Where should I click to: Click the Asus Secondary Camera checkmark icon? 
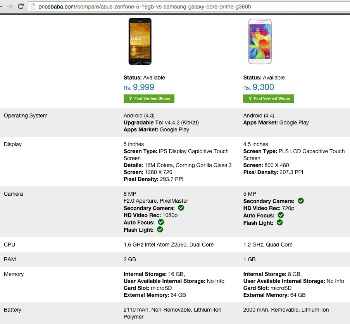(181, 208)
